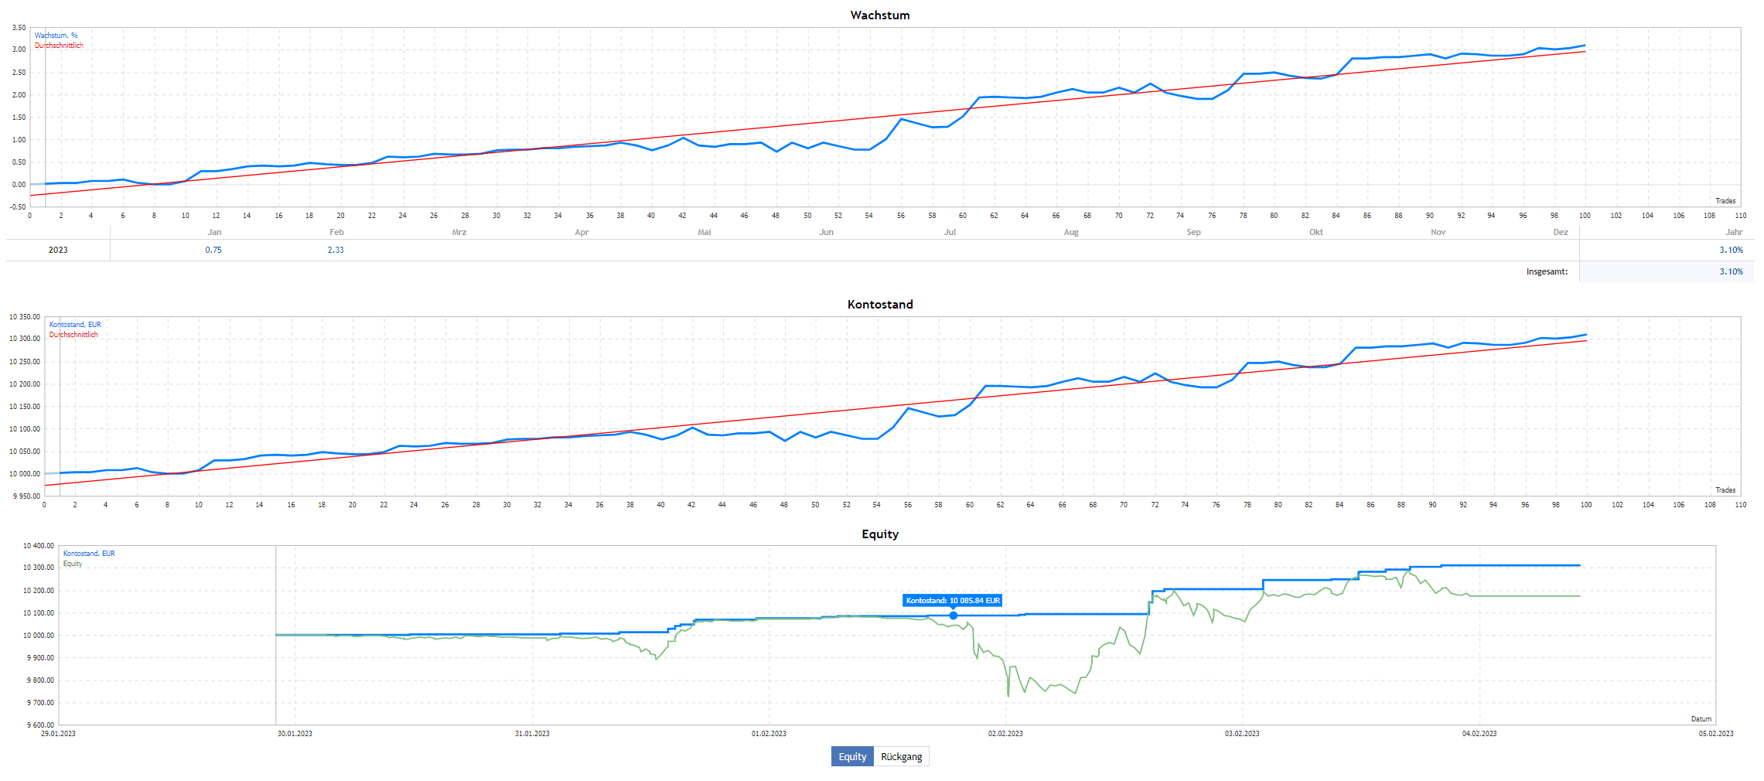Click 'Kontostand, EUR' legend in Equity chart

[x=89, y=554]
